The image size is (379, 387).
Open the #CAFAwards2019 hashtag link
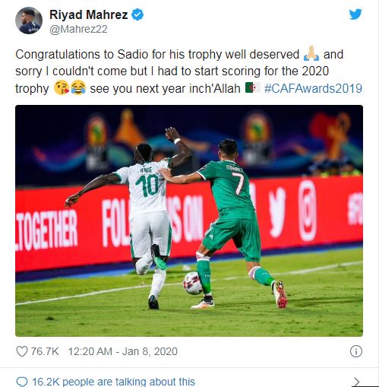point(313,89)
